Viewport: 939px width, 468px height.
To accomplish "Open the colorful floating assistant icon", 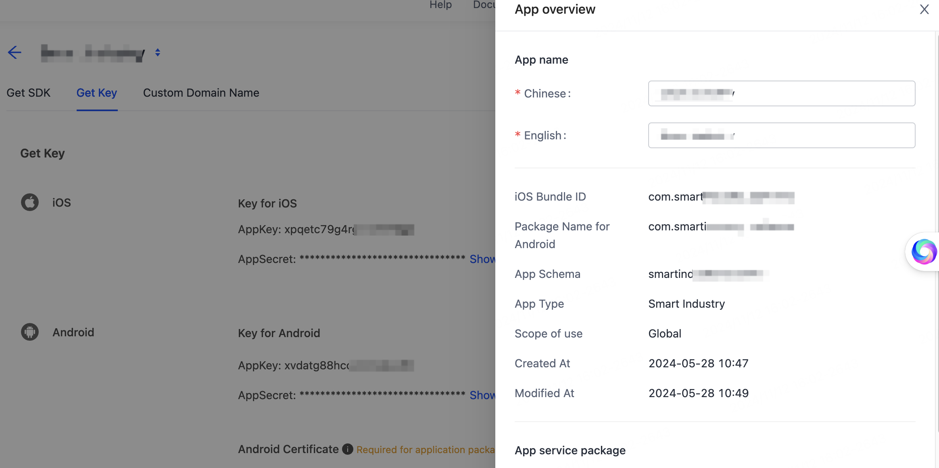I will (924, 252).
